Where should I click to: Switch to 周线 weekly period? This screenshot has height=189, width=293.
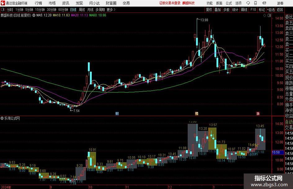pos(82,10)
